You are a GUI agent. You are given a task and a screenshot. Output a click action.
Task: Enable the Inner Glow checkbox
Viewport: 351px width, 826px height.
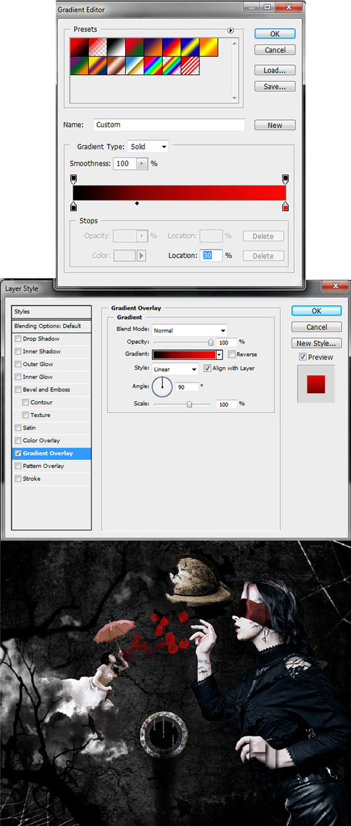click(x=18, y=377)
